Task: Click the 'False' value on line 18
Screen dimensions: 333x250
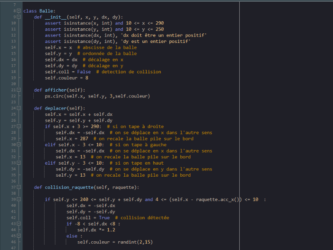Action: 84,72
